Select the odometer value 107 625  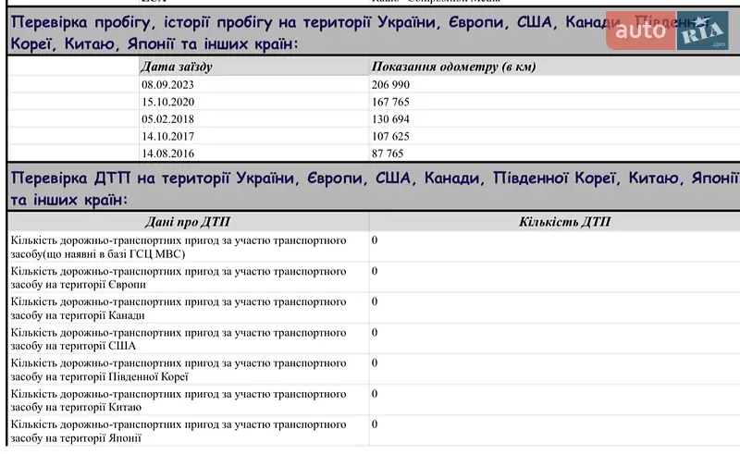[390, 137]
